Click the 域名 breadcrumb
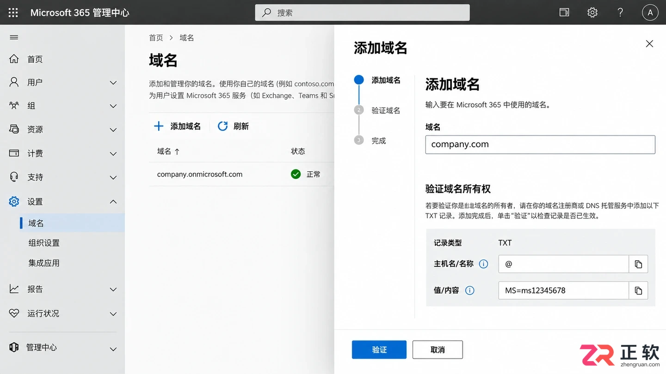The image size is (666, 374). (x=187, y=38)
